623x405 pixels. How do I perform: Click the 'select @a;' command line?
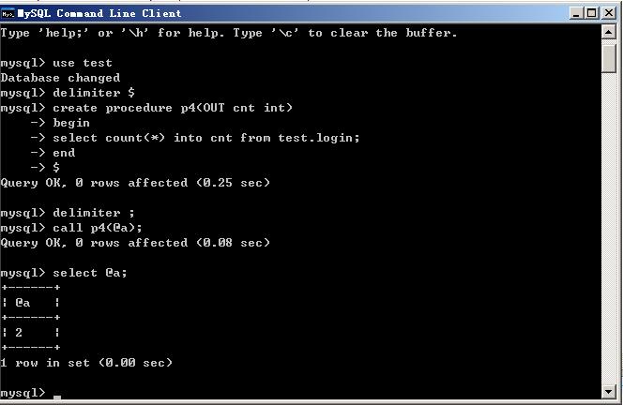click(64, 273)
